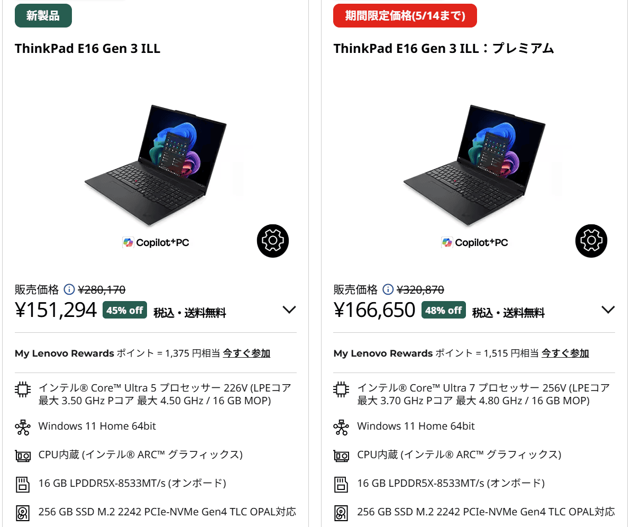The image size is (632, 527).
Task: Open the customization gear icon on the left laptop image
Action: 273,241
